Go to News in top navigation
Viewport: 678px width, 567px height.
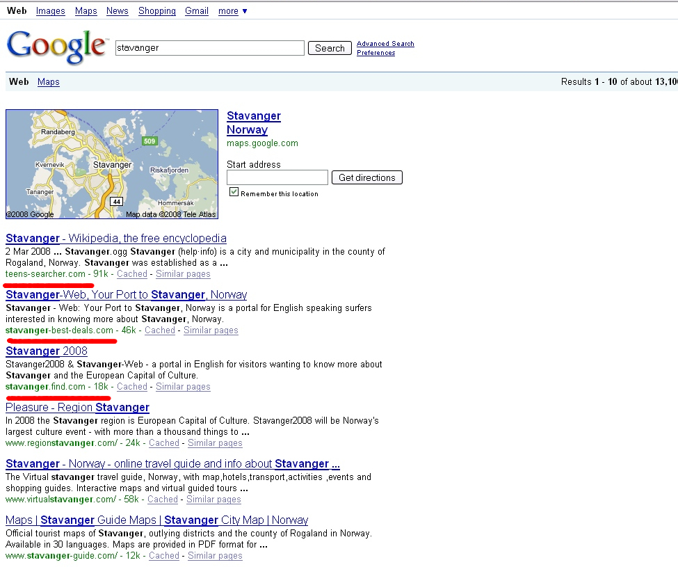click(x=118, y=11)
